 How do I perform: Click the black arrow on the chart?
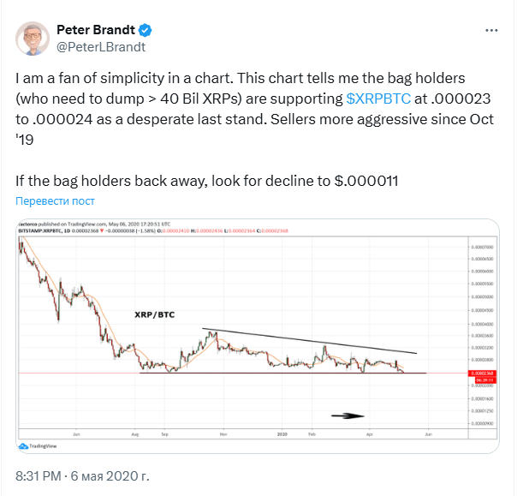pyautogui.click(x=348, y=415)
